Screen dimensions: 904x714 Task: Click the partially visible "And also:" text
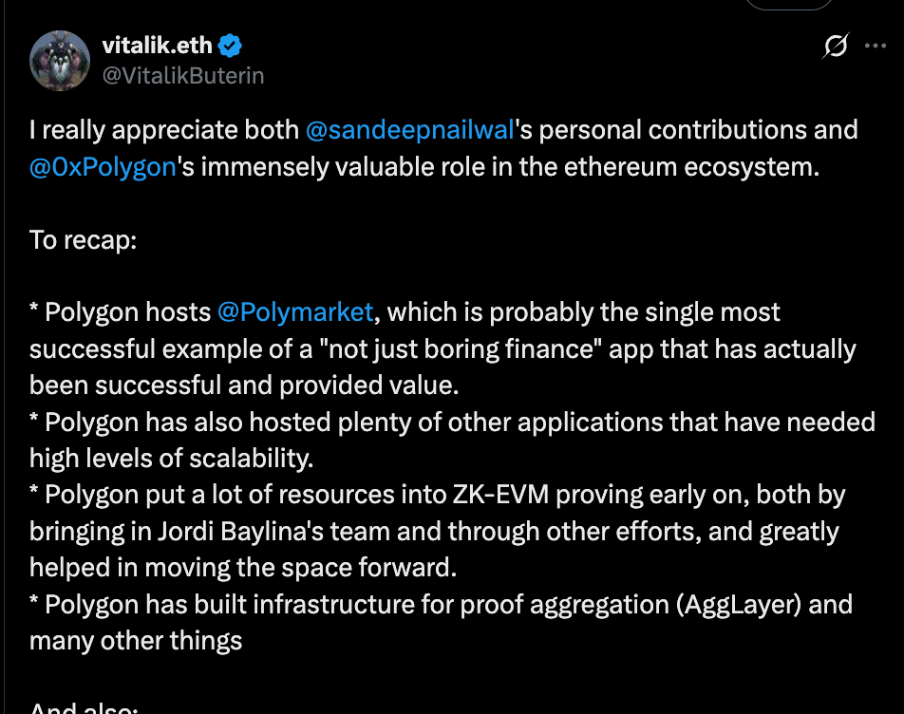pos(84,707)
